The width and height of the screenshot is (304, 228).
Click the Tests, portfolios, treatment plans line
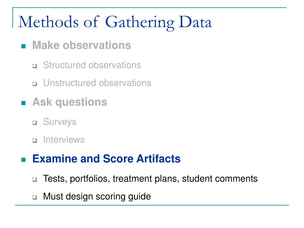click(150, 179)
